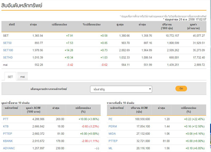
Task: Switch to the mai tab
Action: click(22, 77)
